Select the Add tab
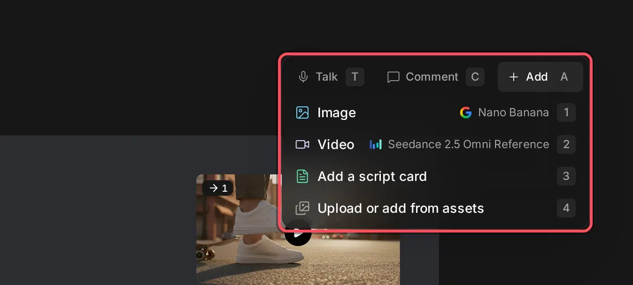 pos(540,77)
